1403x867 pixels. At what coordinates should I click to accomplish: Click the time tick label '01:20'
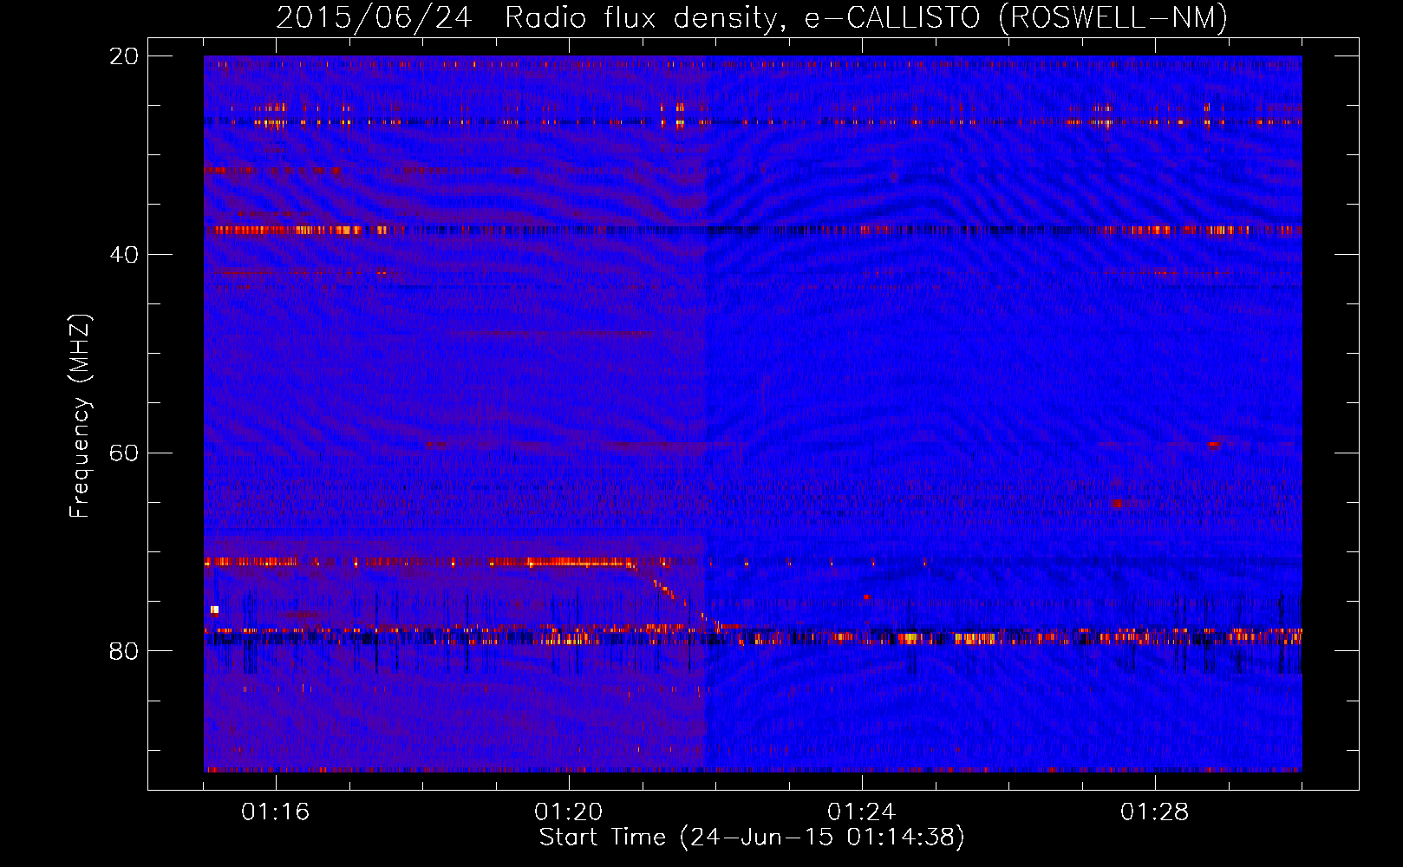[x=569, y=812]
